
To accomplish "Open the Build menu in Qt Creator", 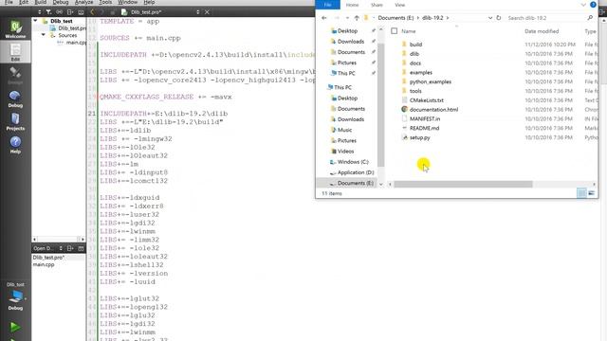I will click(40, 2).
